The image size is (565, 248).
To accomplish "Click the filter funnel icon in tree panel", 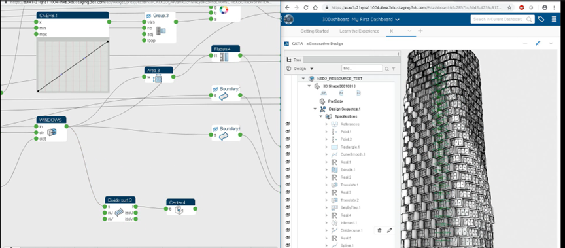I will tap(394, 69).
